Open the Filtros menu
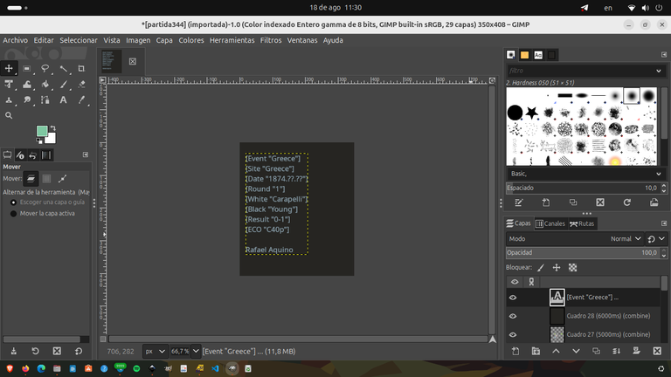Image resolution: width=671 pixels, height=377 pixels. tap(271, 40)
